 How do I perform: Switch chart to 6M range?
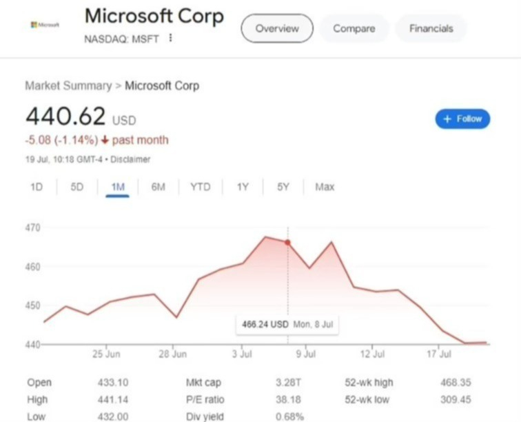click(159, 187)
